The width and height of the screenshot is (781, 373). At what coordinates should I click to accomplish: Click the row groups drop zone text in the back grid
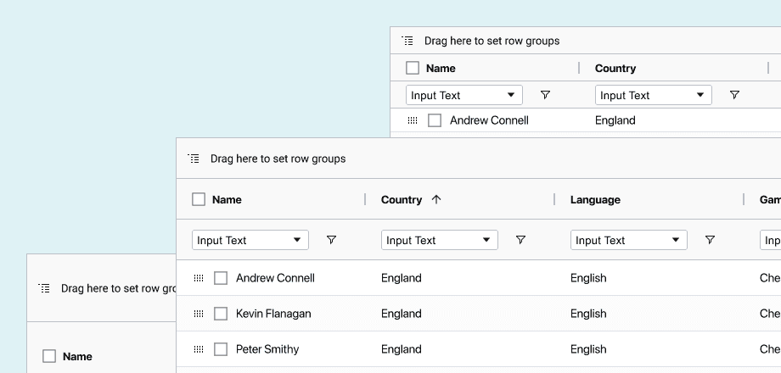492,41
